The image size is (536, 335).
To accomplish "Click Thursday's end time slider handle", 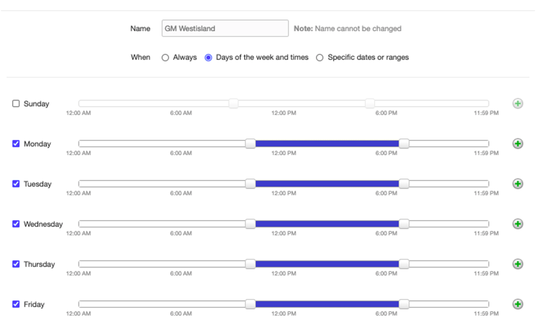I will pos(404,264).
